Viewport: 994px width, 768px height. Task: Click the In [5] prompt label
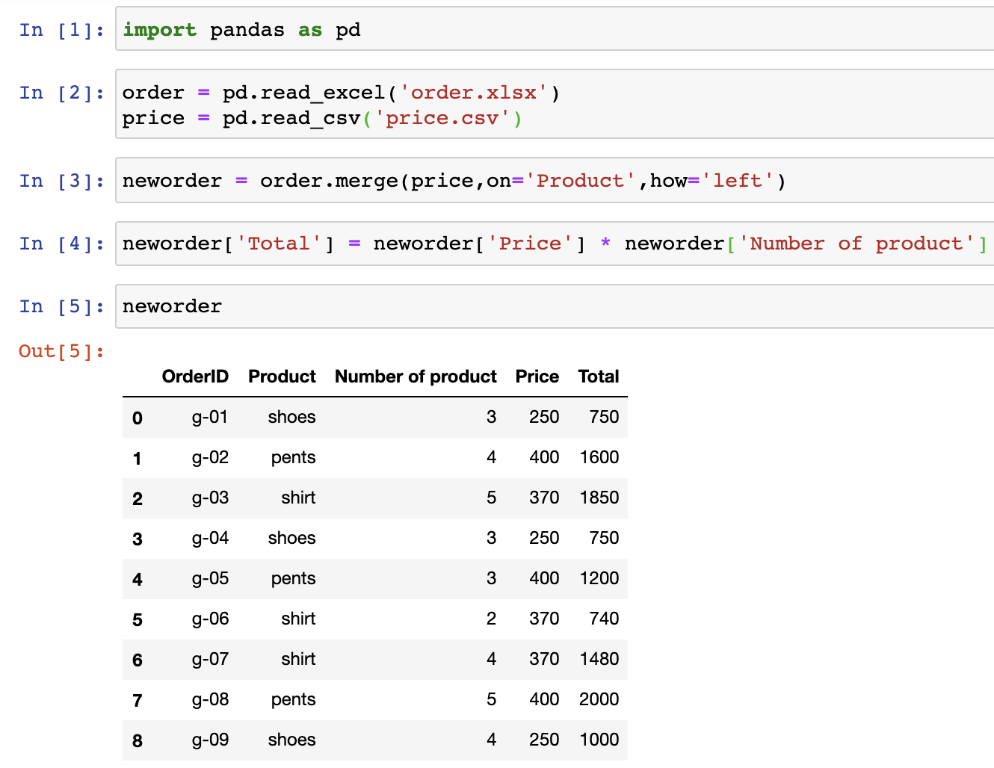pyautogui.click(x=62, y=306)
